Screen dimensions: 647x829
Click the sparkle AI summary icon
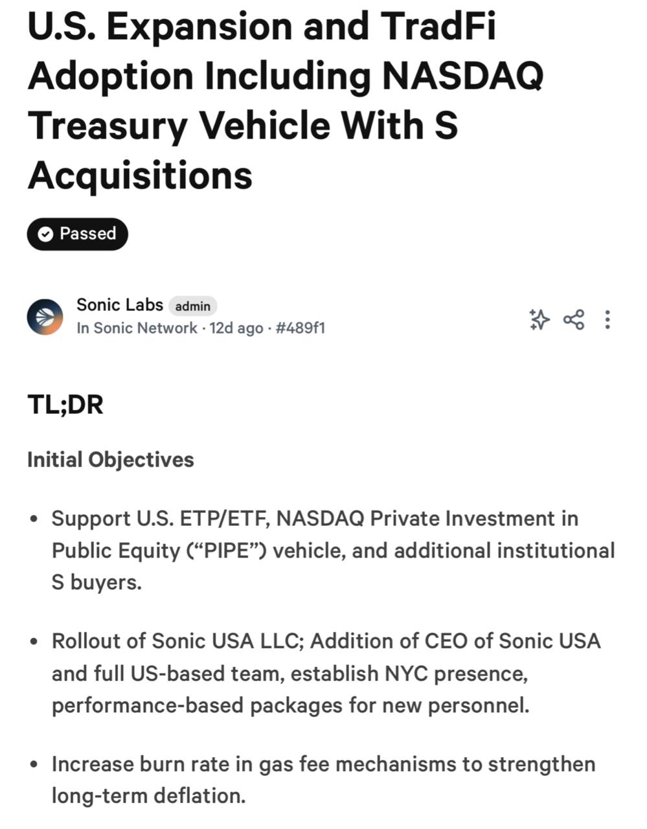[x=539, y=319]
